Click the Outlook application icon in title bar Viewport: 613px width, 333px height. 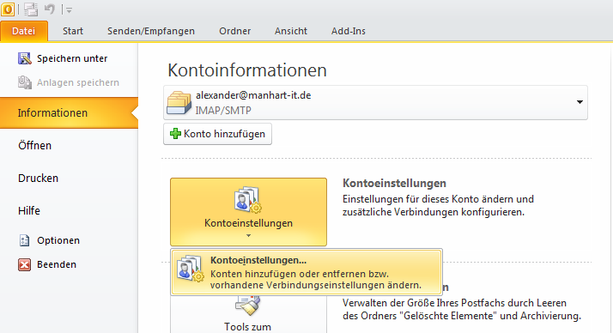(8, 9)
